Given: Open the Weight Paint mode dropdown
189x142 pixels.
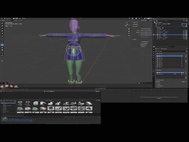Looking at the screenshot, I should point(8,18).
